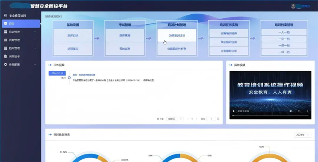Click the 问卷抽考 document icon

click(x=6, y=56)
